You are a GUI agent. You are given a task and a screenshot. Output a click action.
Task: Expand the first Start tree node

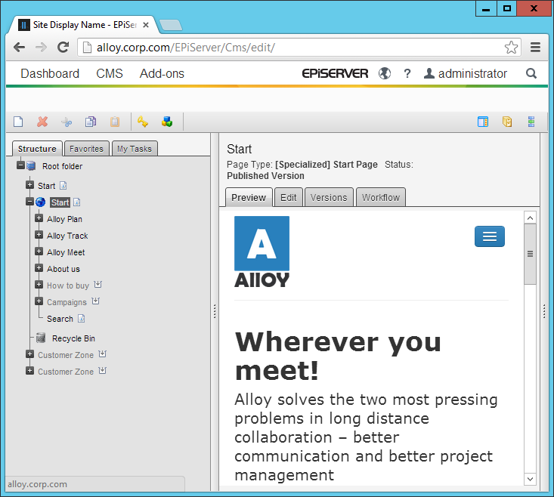tap(29, 185)
